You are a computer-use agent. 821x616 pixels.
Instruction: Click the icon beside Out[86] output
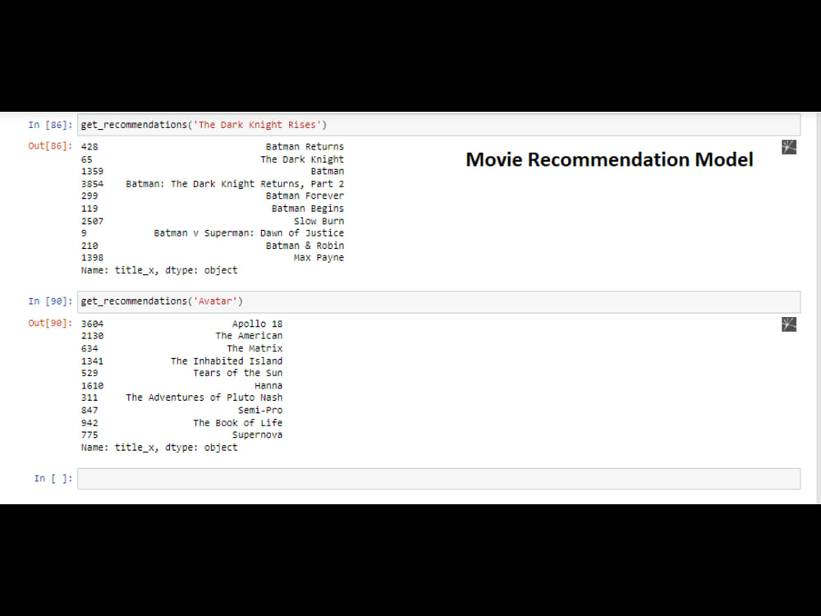[788, 147]
